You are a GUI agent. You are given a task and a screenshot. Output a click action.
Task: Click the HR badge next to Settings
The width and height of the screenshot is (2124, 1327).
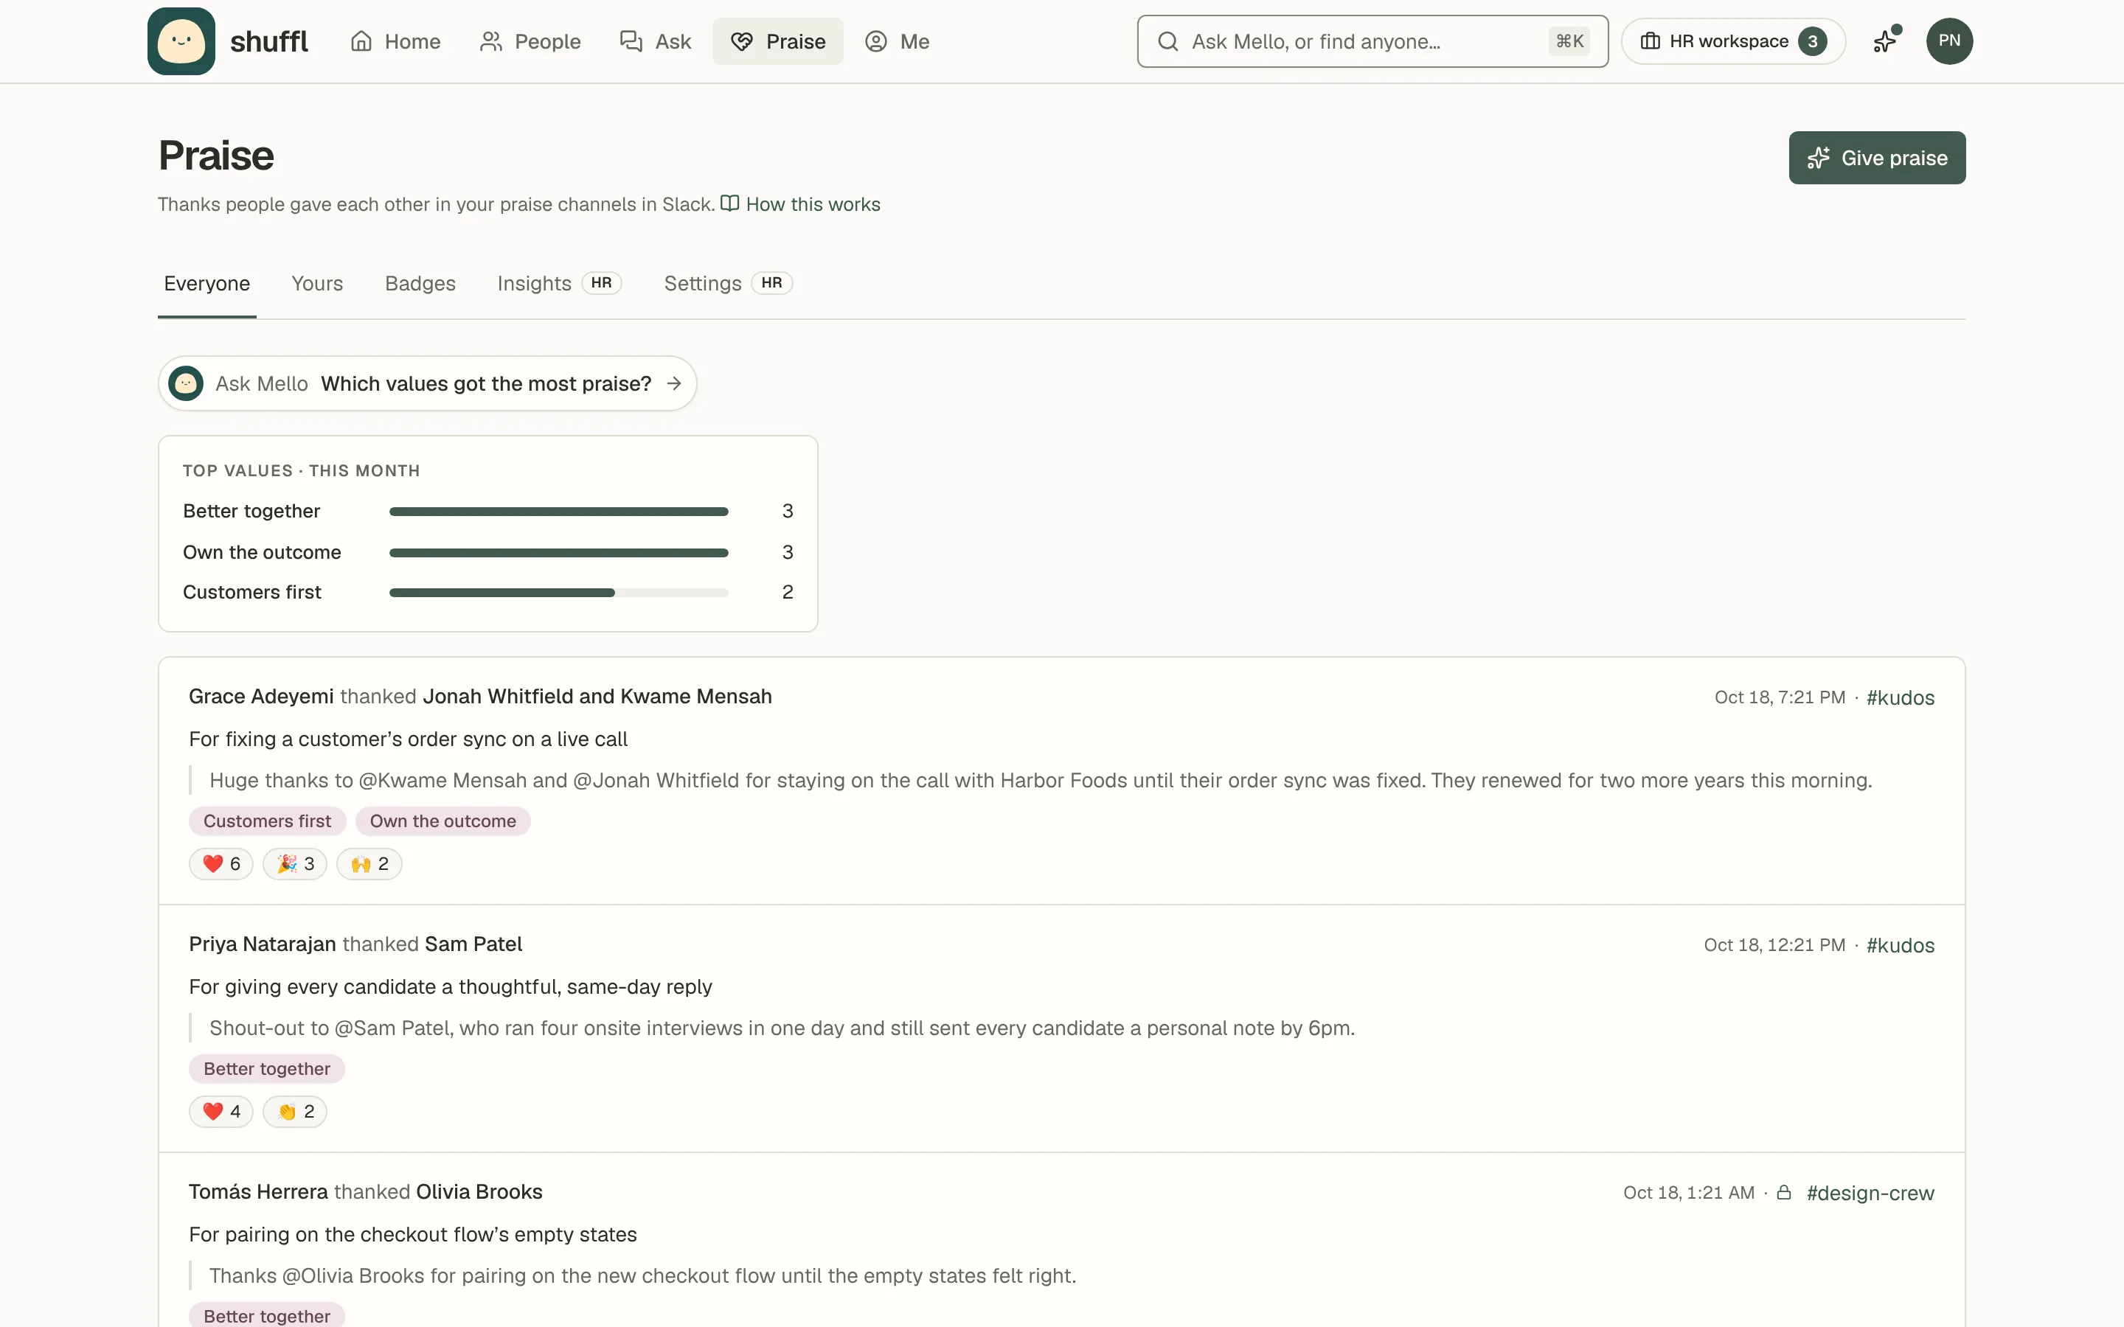(x=771, y=282)
